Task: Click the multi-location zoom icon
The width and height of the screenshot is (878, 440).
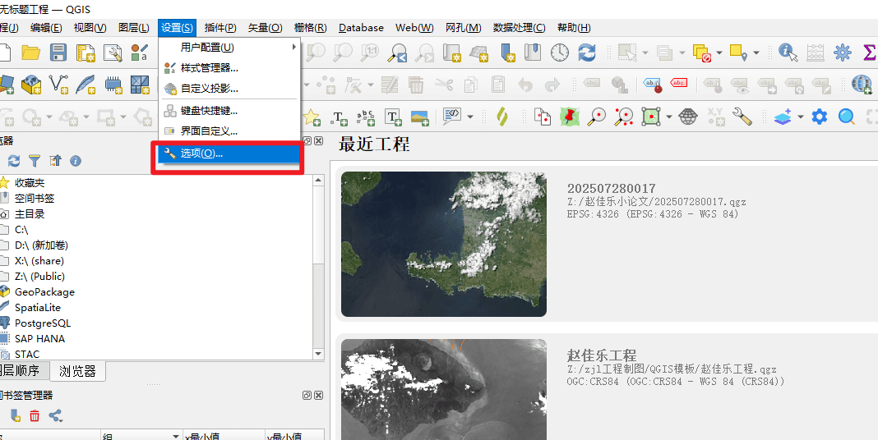Action: point(623,117)
